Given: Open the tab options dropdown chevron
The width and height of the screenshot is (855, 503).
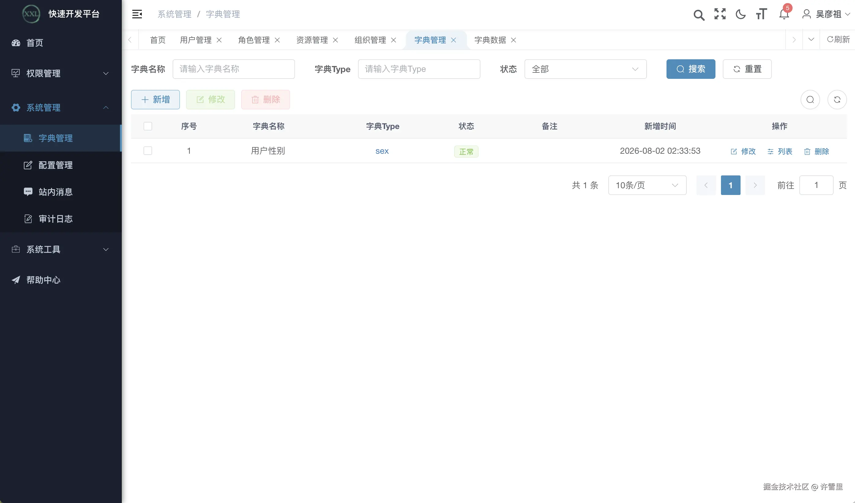Looking at the screenshot, I should point(811,40).
